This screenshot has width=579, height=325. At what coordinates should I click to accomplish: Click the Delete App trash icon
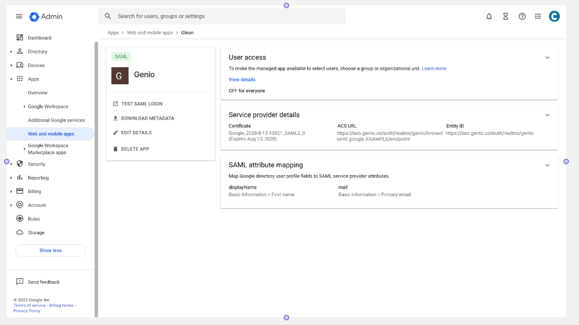115,149
